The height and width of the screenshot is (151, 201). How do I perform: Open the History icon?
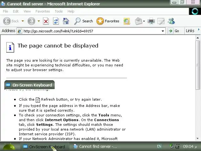(x=127, y=21)
